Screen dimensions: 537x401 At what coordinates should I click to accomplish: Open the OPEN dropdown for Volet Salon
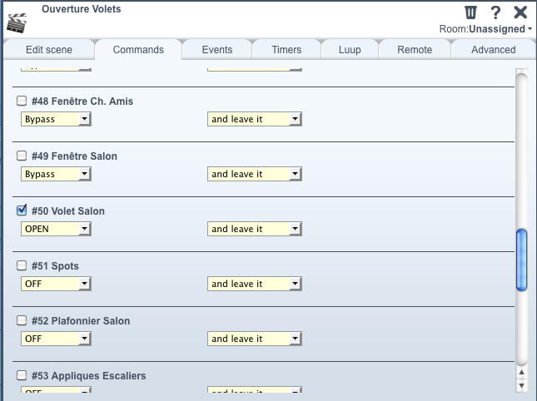pyautogui.click(x=56, y=229)
